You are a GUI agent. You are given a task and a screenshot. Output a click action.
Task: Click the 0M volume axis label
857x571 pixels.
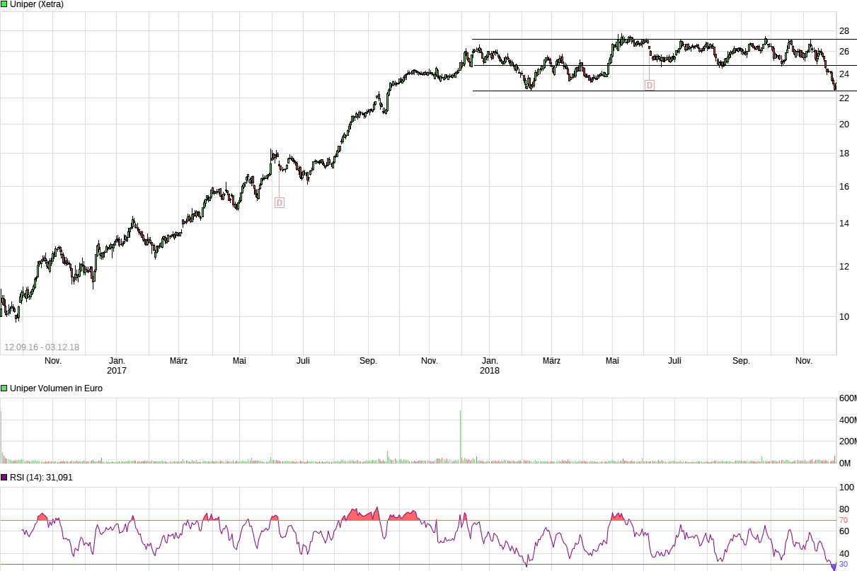[x=845, y=463]
